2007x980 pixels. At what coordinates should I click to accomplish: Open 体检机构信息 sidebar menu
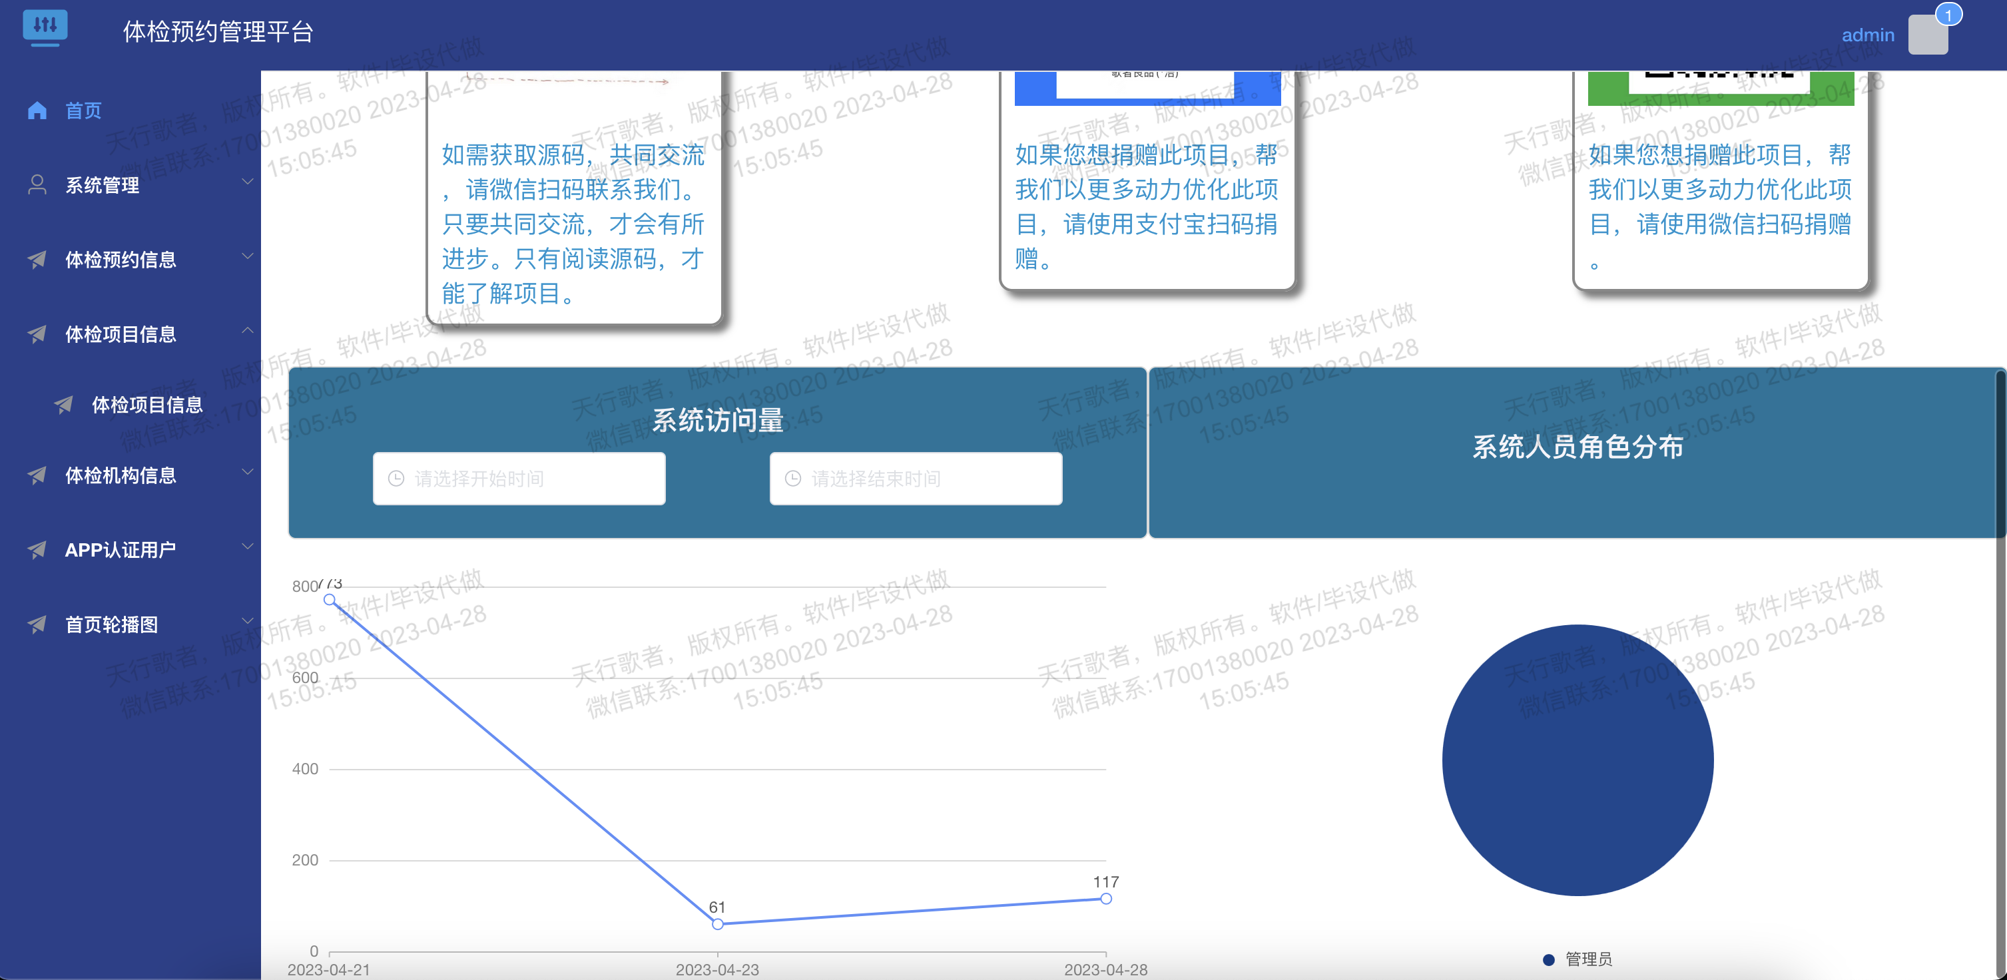pyautogui.click(x=130, y=475)
